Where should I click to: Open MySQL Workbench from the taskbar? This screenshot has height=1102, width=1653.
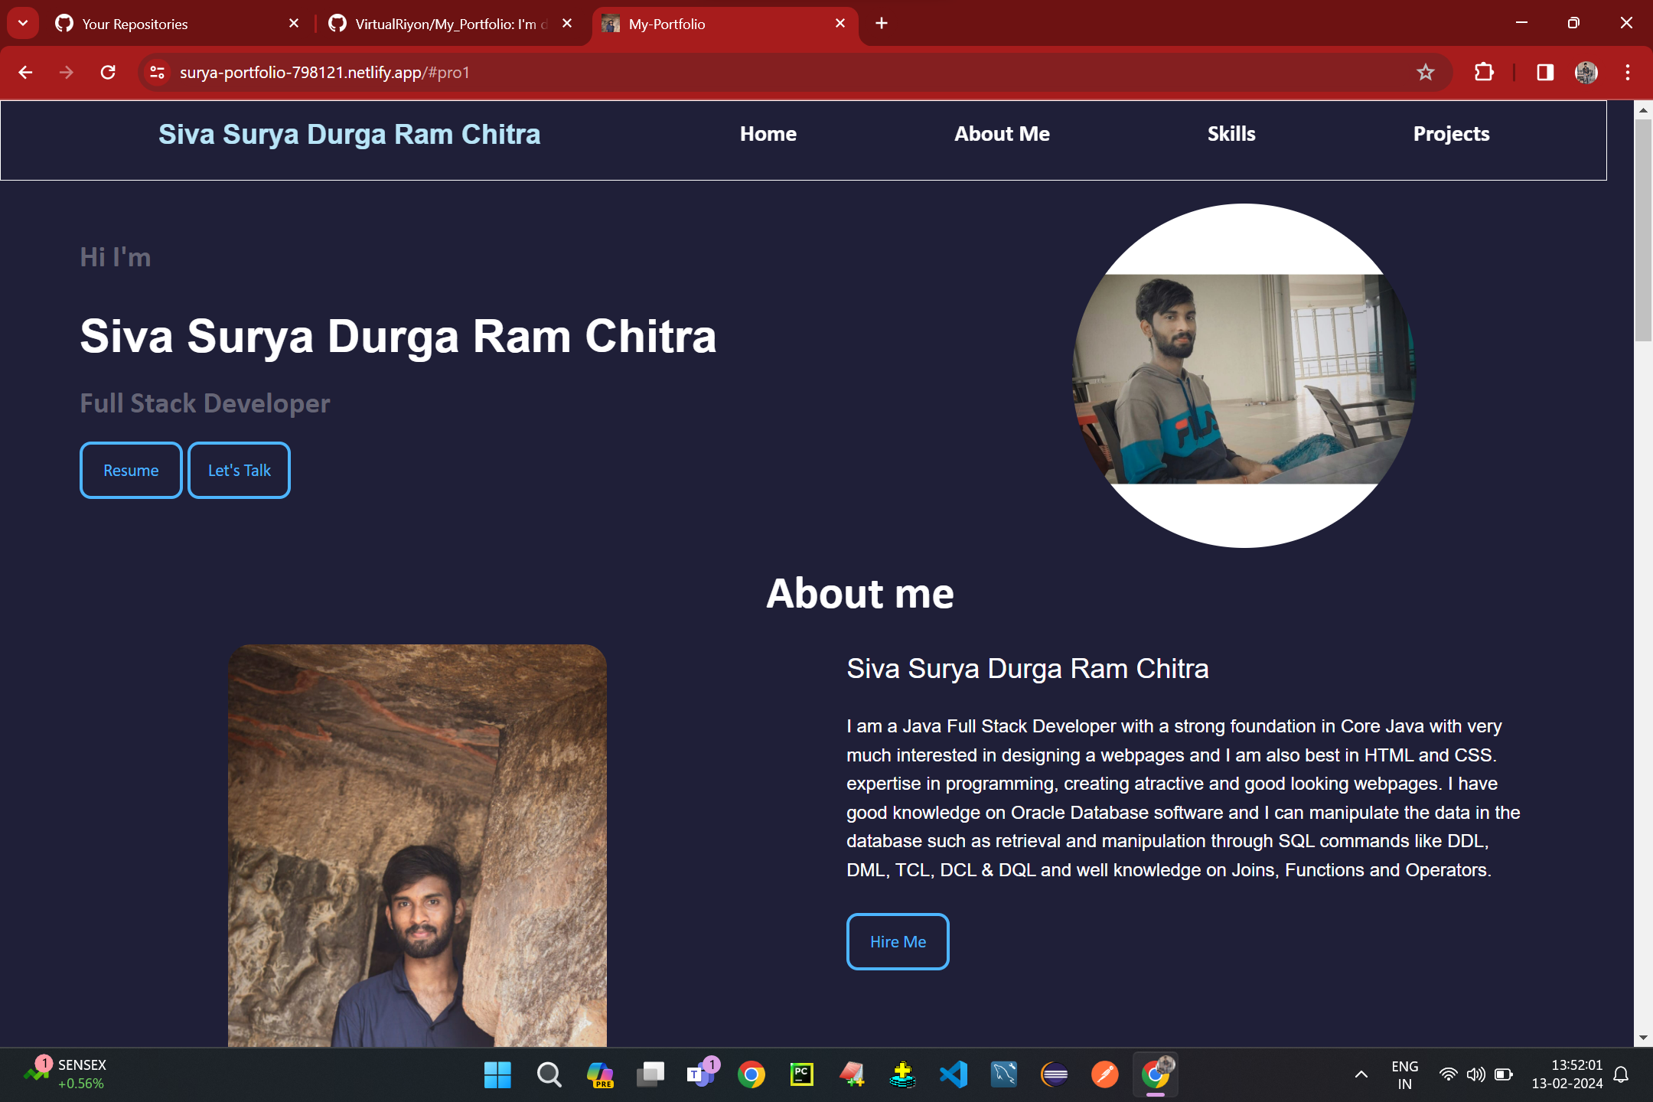(1004, 1074)
